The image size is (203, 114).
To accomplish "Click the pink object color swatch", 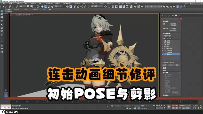I will tap(181, 19).
